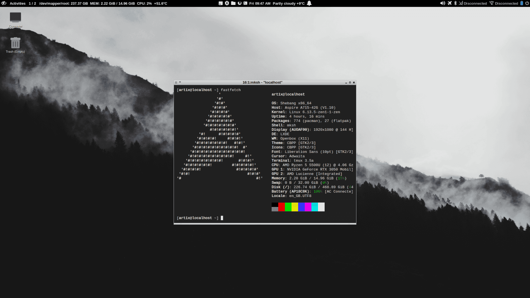Screen dimensions: 530x298
Task: Open the terminal window menu grip icon
Action: (176, 82)
